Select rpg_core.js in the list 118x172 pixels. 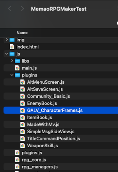[x=34, y=160]
